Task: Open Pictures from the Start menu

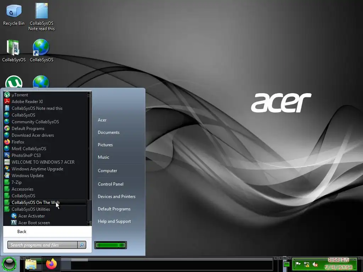Action: click(105, 145)
